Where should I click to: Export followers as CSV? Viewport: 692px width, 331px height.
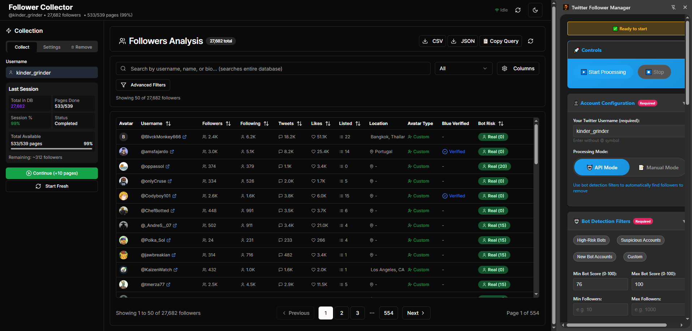coord(432,41)
